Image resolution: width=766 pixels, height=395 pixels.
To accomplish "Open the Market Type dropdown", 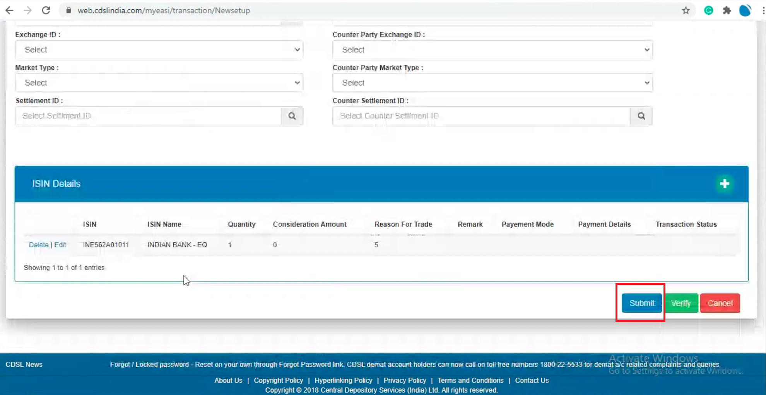I will 159,83.
